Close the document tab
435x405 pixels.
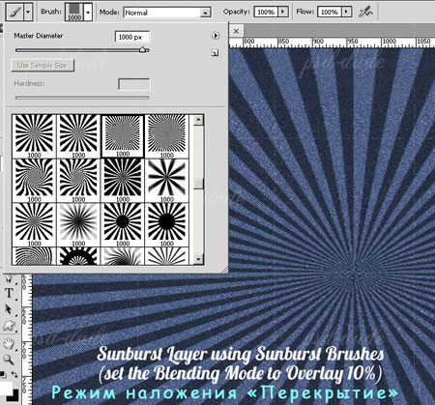click(236, 31)
